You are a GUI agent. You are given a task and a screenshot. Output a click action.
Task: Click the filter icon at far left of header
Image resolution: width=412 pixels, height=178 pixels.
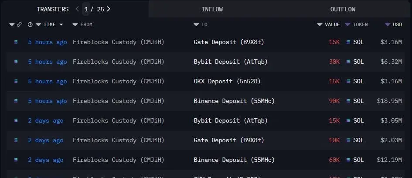coord(12,24)
